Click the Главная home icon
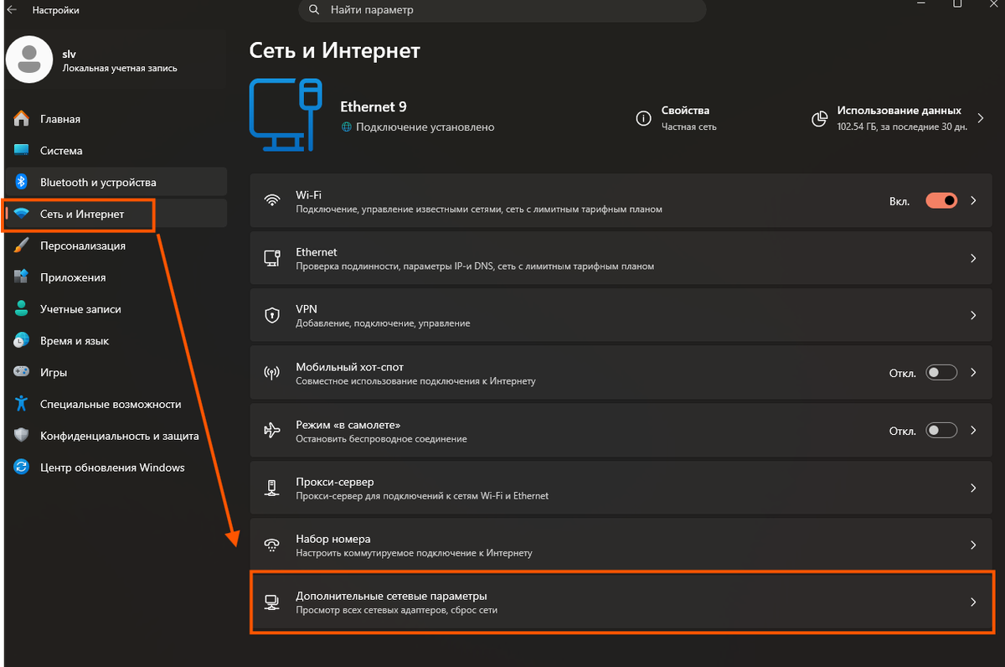The image size is (1005, 667). click(x=22, y=119)
